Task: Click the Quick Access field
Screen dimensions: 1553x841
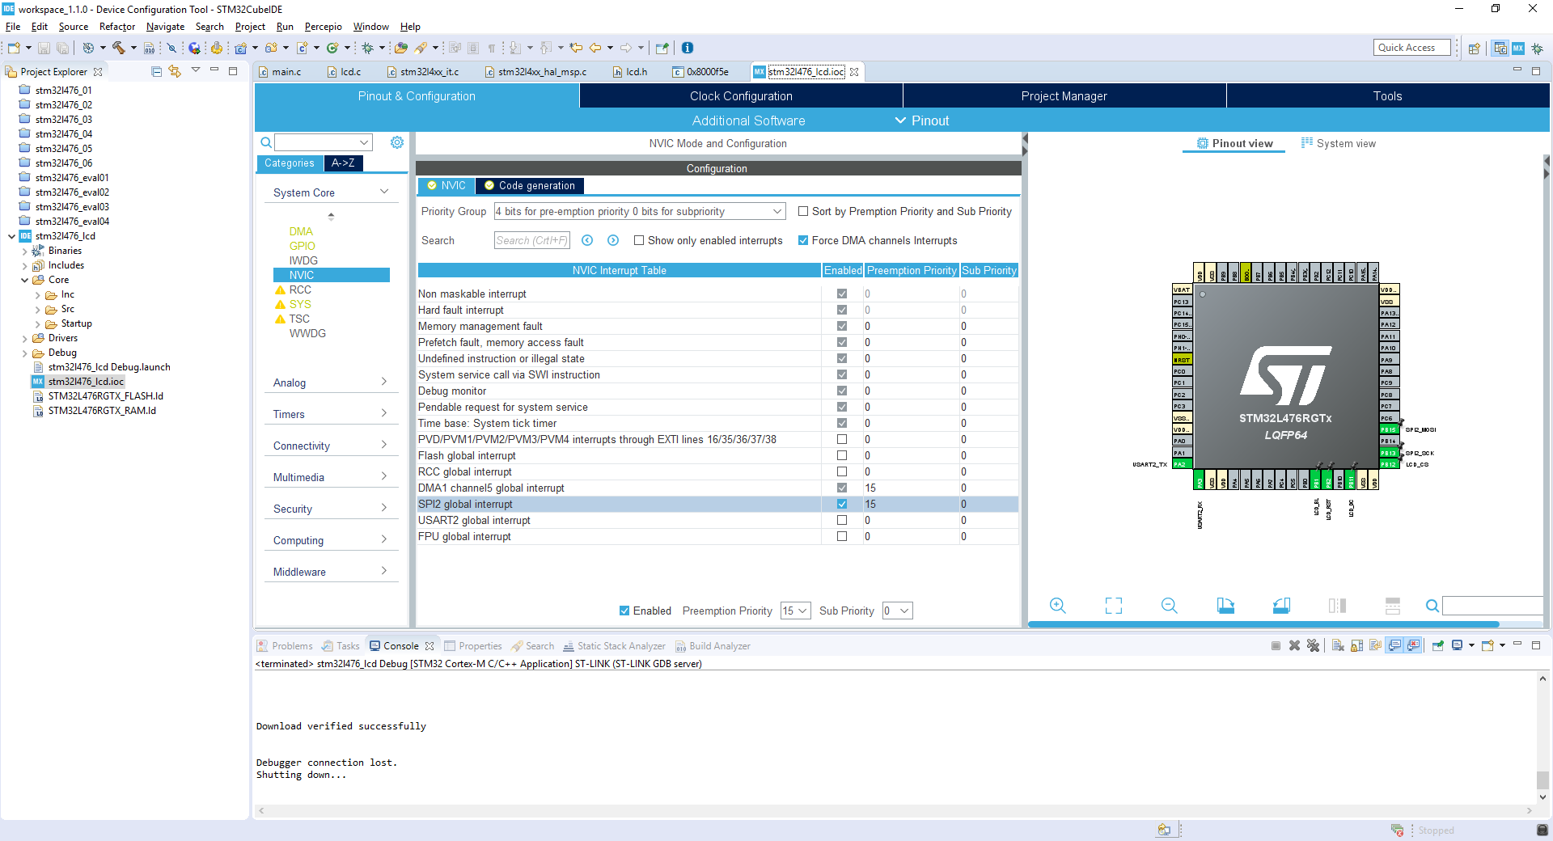Action: click(x=1411, y=48)
